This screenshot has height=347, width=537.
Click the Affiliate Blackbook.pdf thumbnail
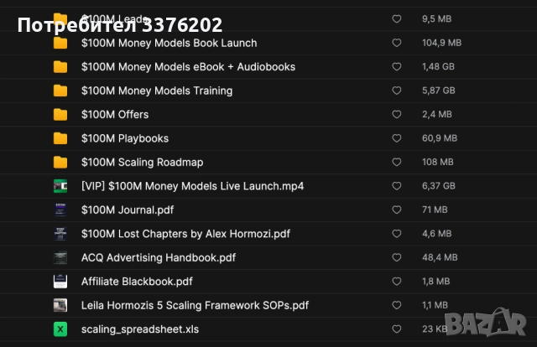point(60,282)
